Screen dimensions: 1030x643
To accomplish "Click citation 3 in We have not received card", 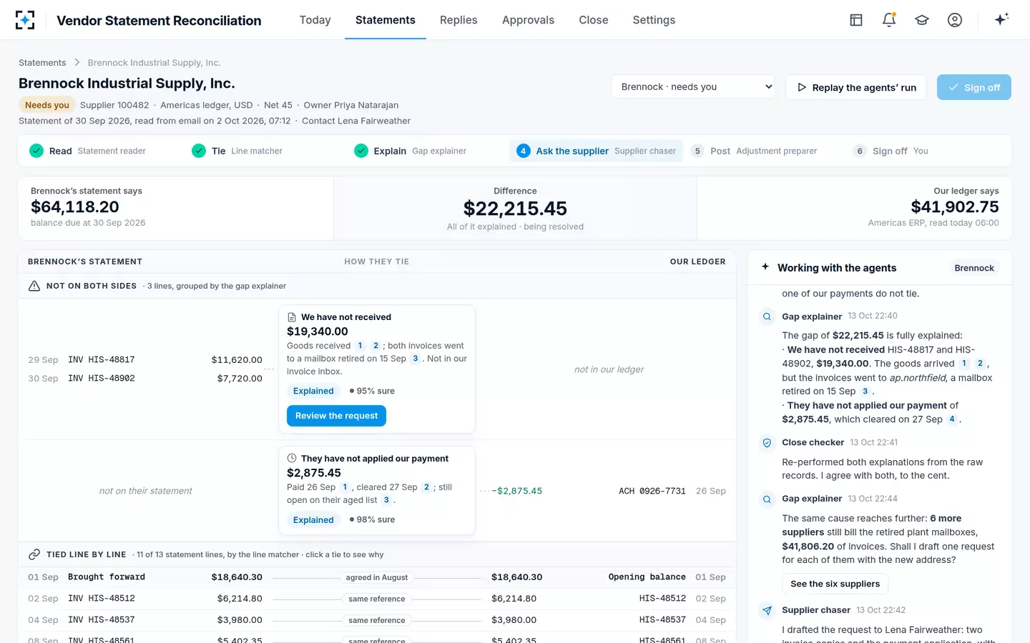I will 416,359.
